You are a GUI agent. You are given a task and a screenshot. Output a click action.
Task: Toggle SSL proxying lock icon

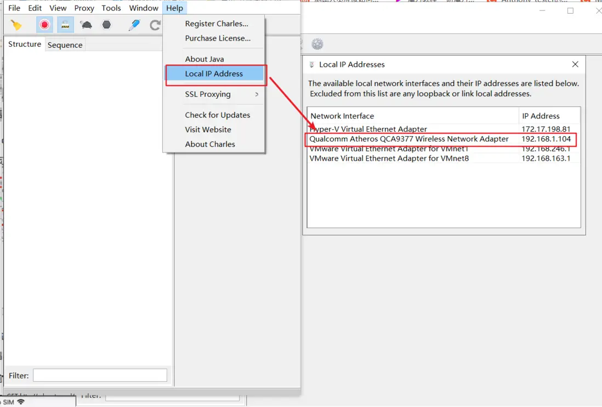pos(65,25)
